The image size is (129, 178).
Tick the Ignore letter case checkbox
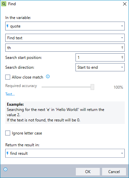[x=8, y=133]
